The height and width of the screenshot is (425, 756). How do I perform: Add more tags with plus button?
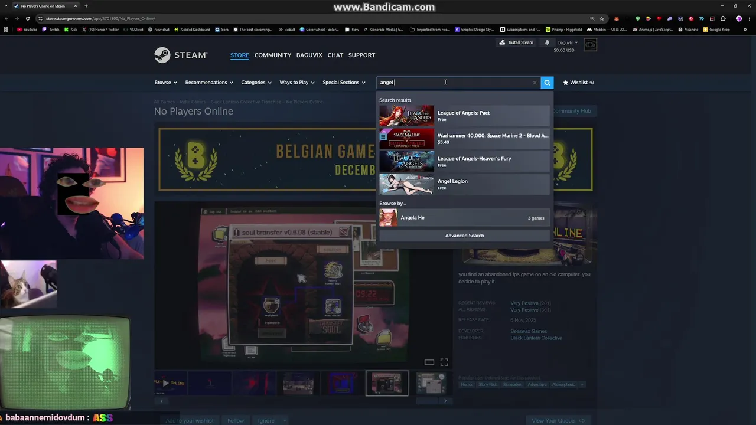pos(582,385)
